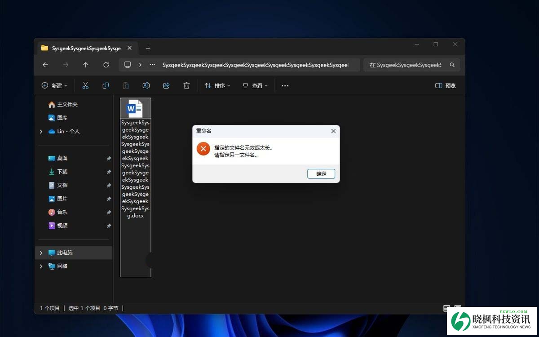Expand the 此电脑 tree node
This screenshot has width=539, height=337.
[x=41, y=253]
